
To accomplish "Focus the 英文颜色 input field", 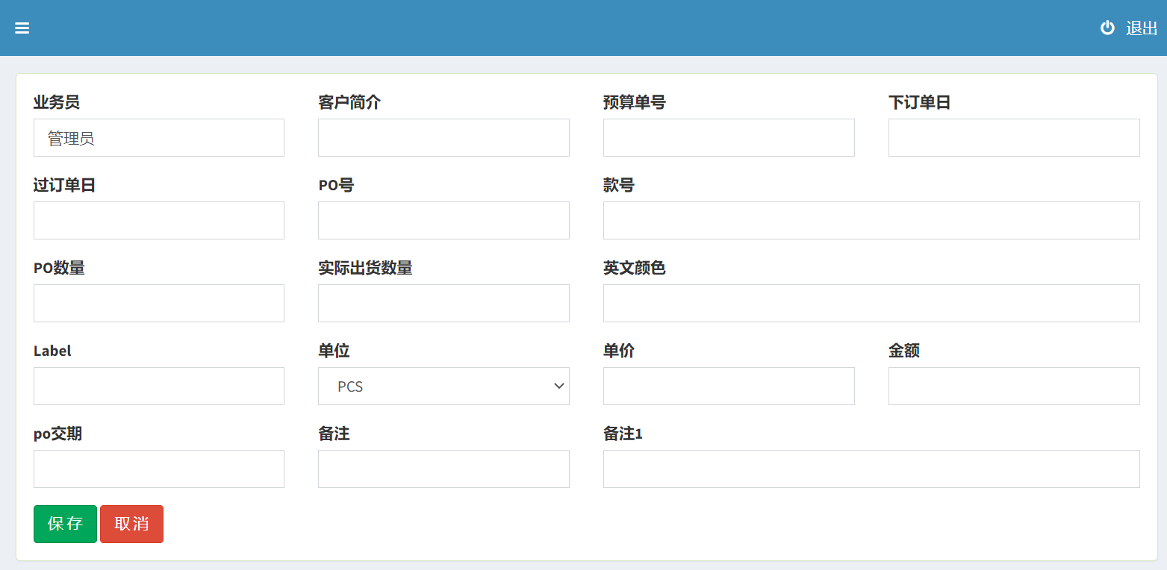I will [871, 304].
